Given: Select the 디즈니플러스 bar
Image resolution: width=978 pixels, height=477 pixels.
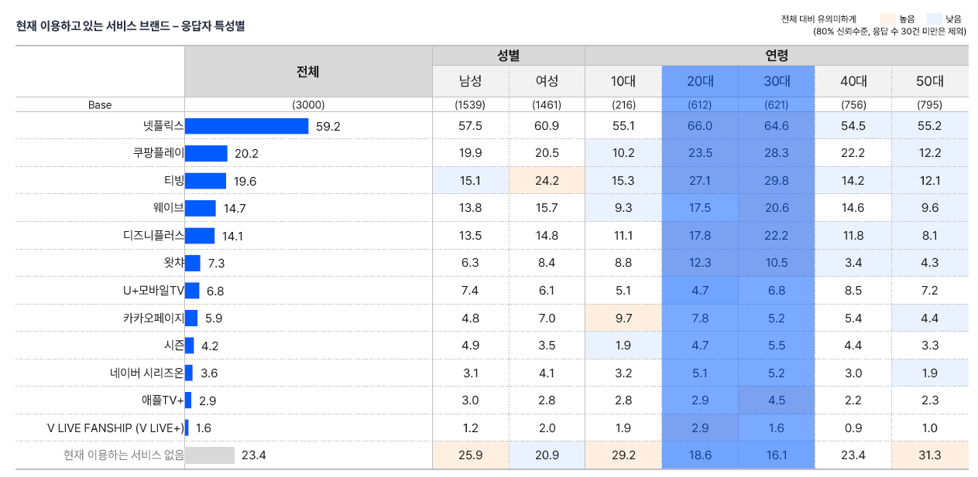Looking at the screenshot, I should click(x=200, y=234).
